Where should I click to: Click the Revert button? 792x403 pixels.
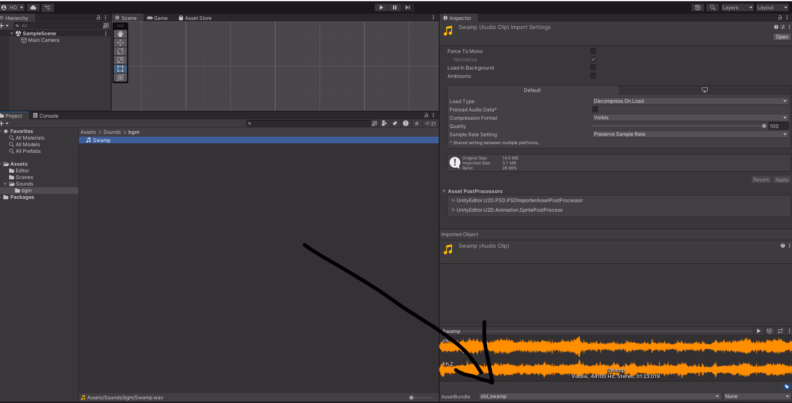click(761, 180)
